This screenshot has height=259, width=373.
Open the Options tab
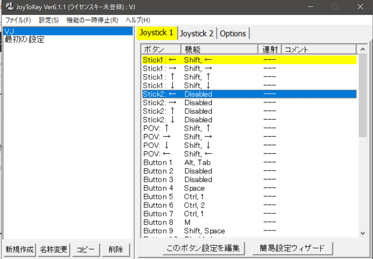(233, 33)
